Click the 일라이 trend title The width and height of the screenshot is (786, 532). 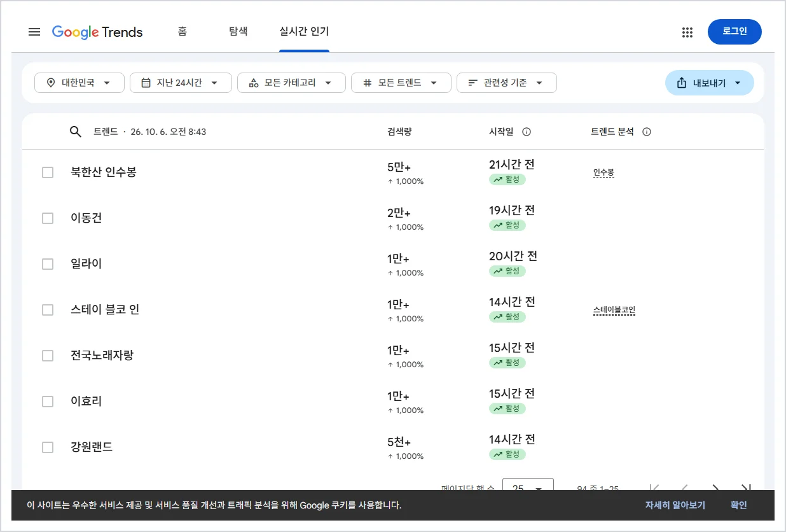[x=86, y=263]
